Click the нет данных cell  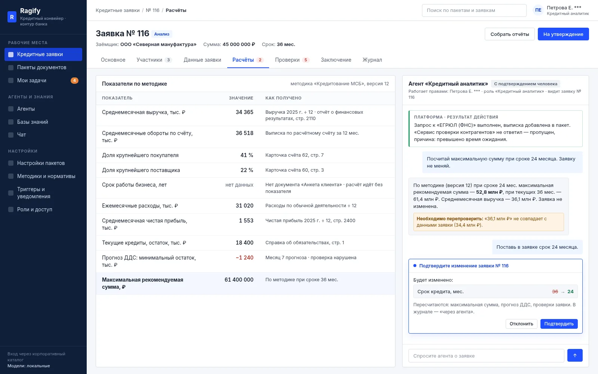(239, 185)
